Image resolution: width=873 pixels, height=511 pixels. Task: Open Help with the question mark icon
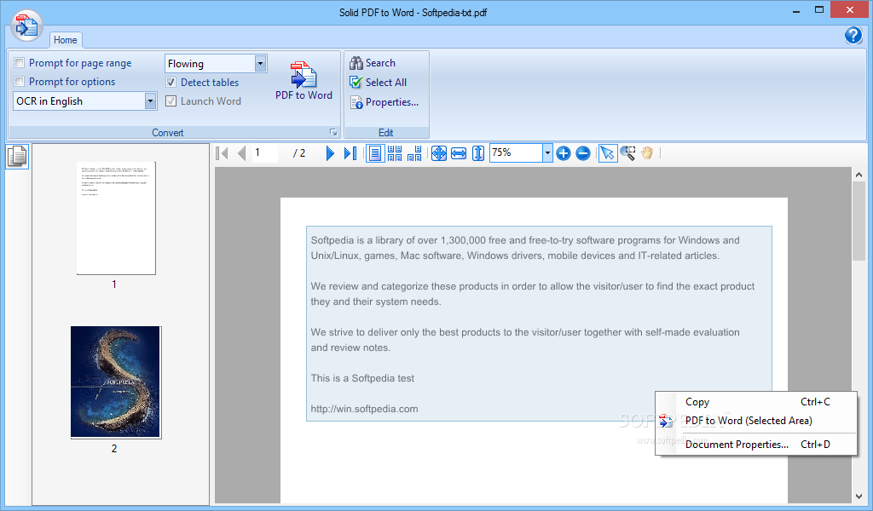click(853, 35)
